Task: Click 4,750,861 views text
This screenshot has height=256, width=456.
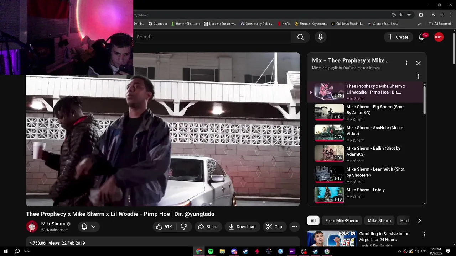Action: click(x=45, y=243)
